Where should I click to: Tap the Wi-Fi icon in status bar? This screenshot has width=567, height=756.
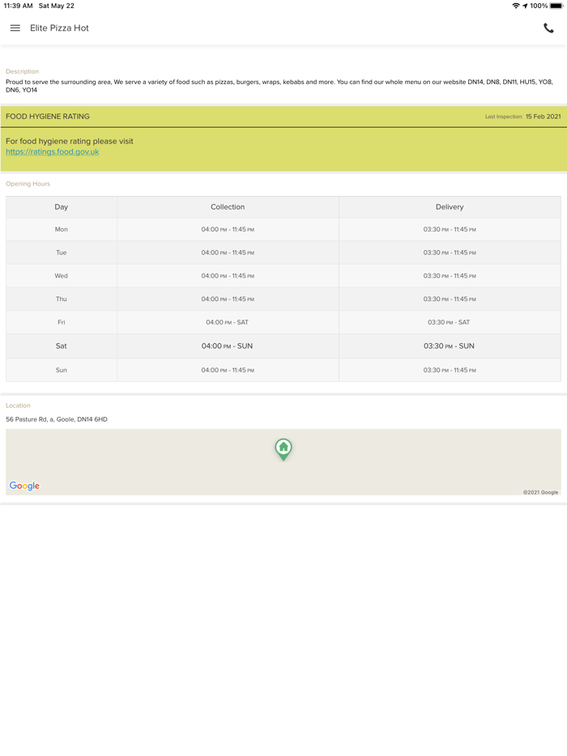[x=516, y=6]
